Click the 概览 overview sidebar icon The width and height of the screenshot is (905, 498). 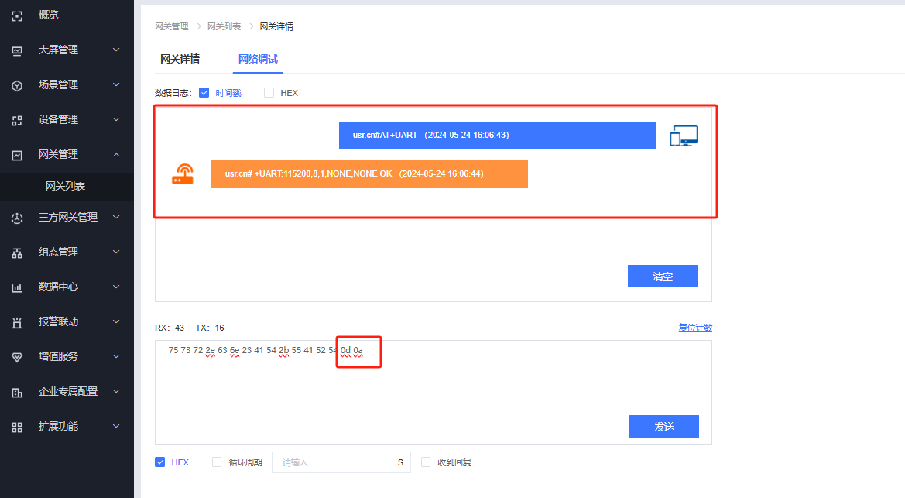pos(17,15)
